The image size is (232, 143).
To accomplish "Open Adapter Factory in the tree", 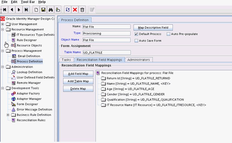I will pos(28,93).
